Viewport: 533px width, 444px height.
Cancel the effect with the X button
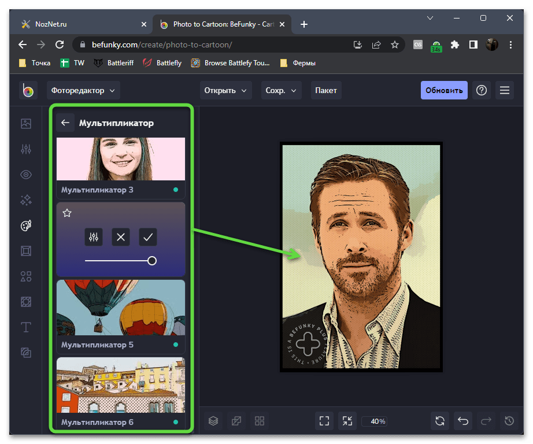[121, 237]
